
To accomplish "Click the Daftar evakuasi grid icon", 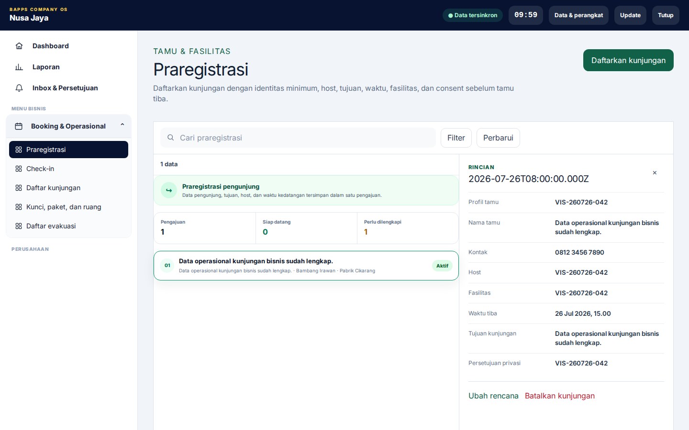I will coord(19,226).
